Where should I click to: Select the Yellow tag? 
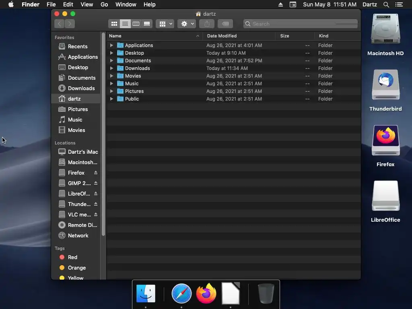[x=76, y=278]
